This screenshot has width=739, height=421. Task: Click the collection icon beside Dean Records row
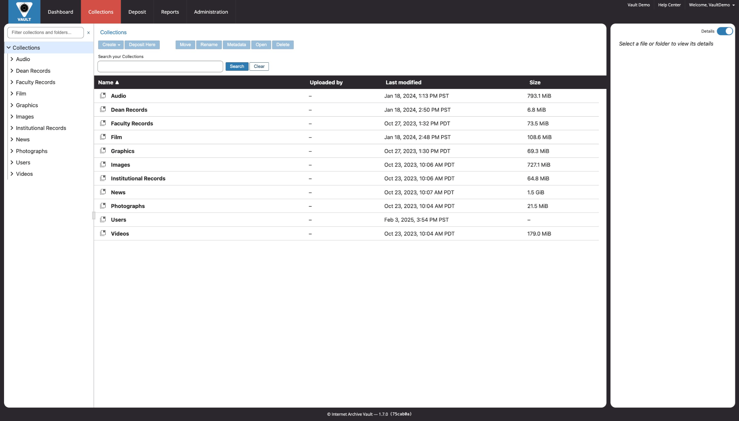(103, 109)
